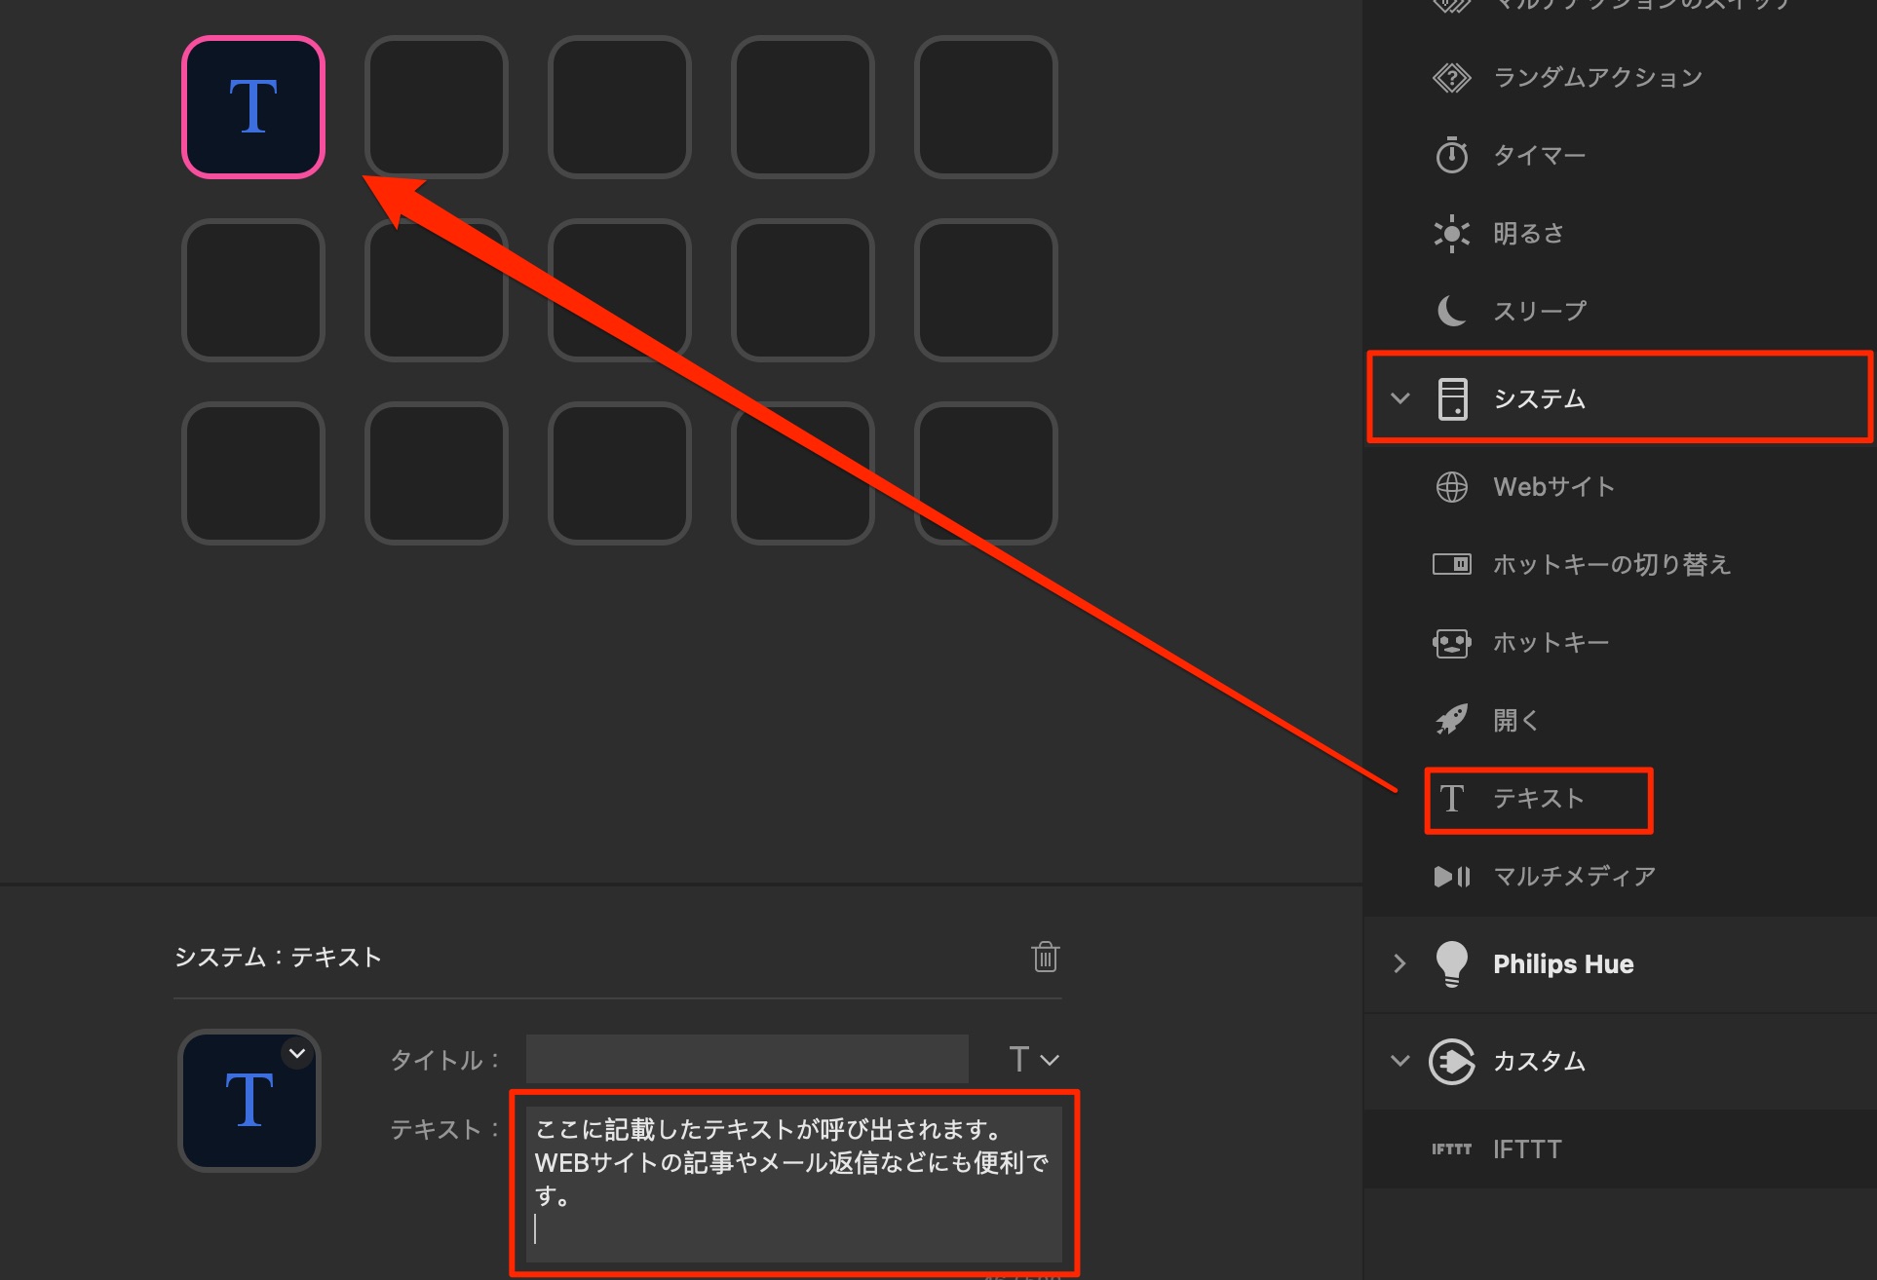Select the Random Action (ランダムアクション) icon
Viewport: 1877px width, 1280px height.
tap(1451, 77)
